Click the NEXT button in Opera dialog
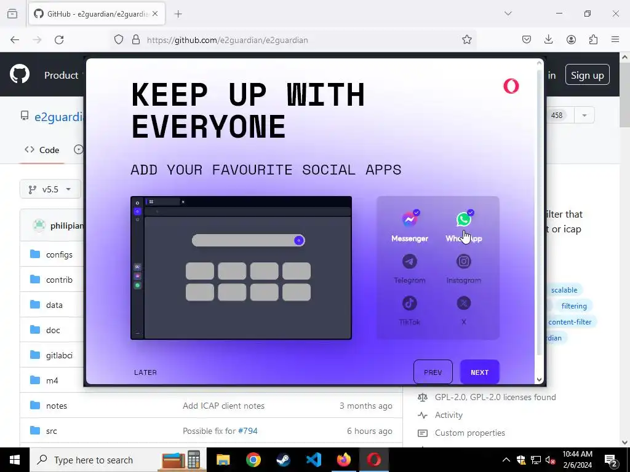Viewport: 630px width, 472px height. click(479, 372)
